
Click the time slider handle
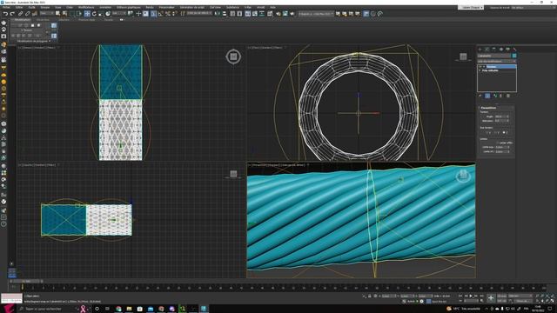(x=25, y=281)
